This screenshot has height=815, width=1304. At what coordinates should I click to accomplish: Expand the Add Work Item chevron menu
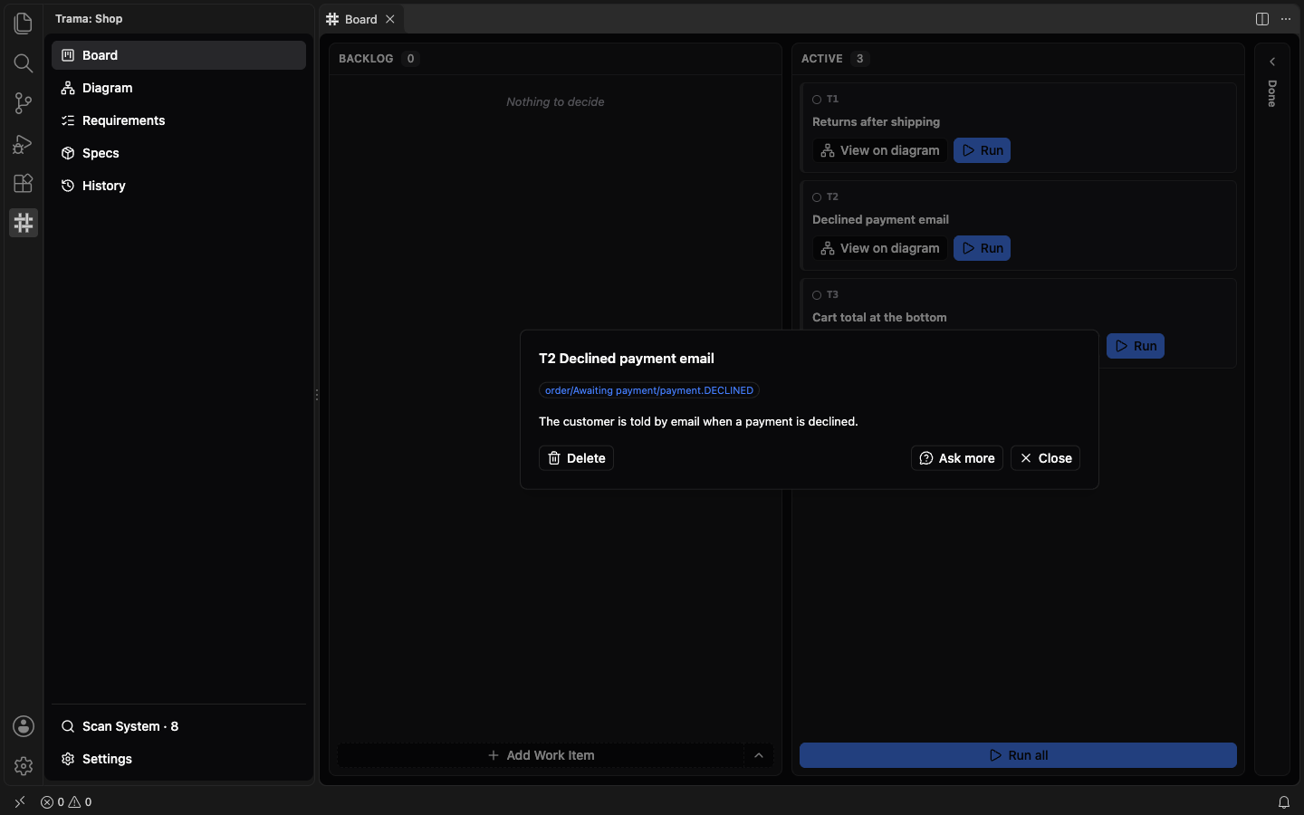(x=759, y=755)
